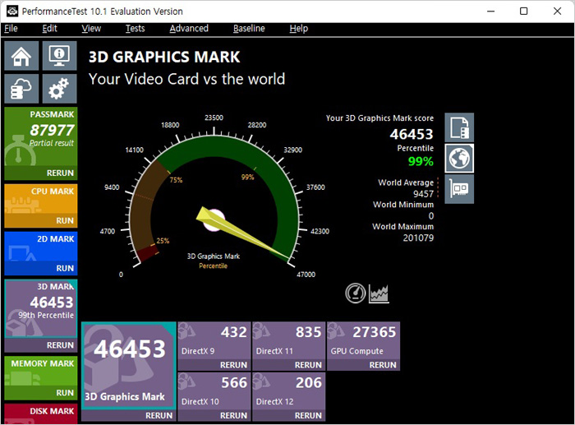Viewport: 575px width, 425px height.
Task: Click the 25% marker on the gauge
Action: [163, 241]
